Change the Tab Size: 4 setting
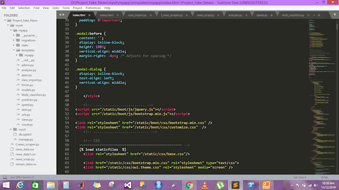The height and width of the screenshot is (190, 339). [300, 177]
